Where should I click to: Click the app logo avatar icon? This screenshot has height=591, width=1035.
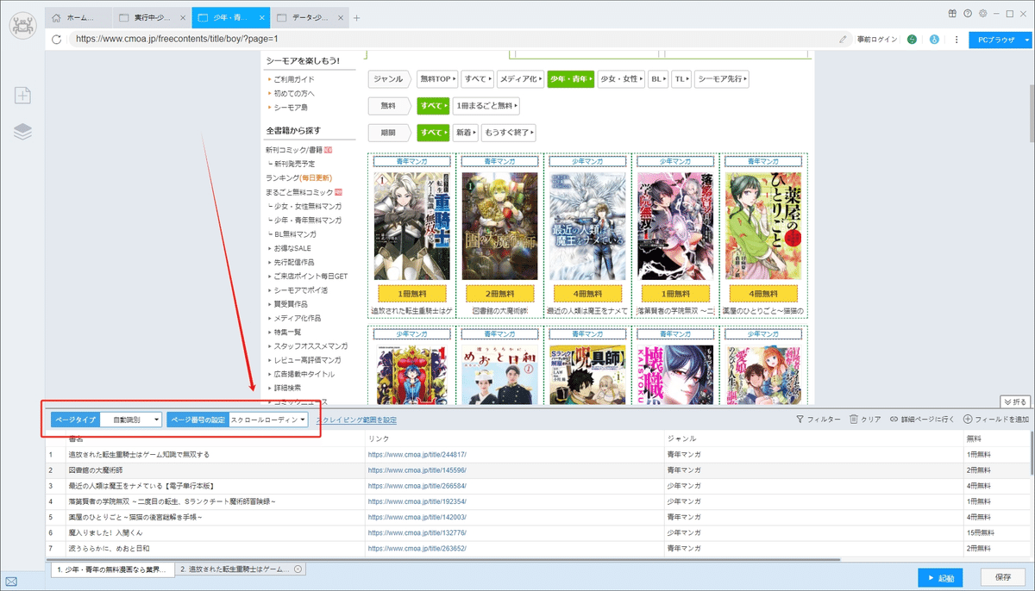click(22, 25)
